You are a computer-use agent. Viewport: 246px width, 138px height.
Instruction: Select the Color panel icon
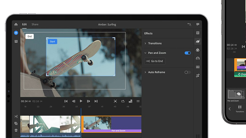click(x=198, y=50)
